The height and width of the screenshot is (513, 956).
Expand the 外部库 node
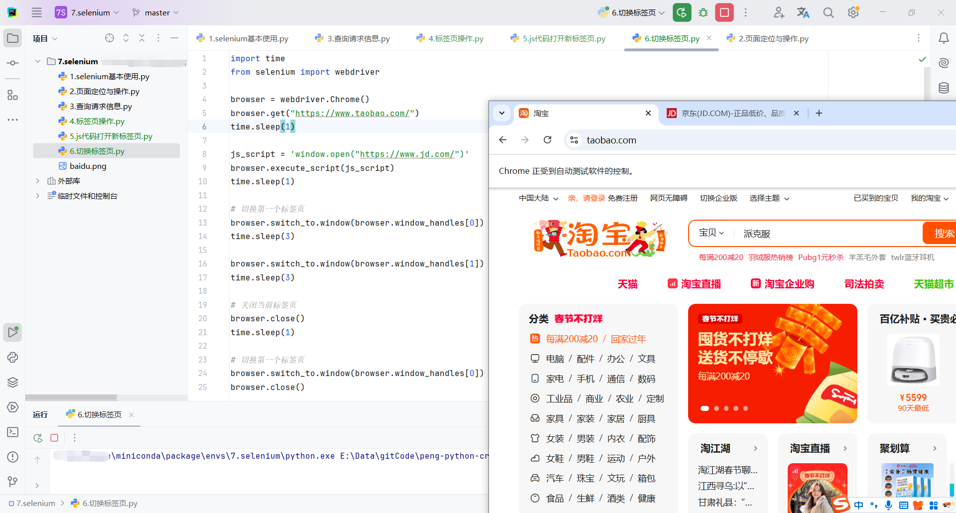(38, 181)
